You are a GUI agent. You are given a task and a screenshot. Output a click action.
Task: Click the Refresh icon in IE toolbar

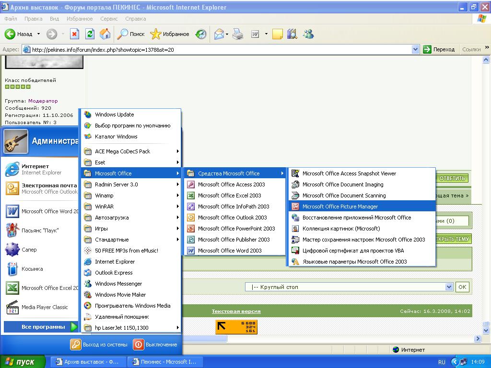[90, 34]
